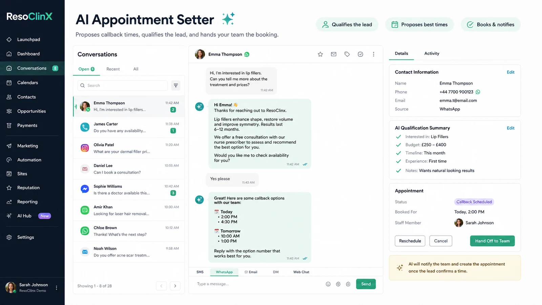Open Daniel Lee conversation
Viewport: 542px width, 305px height.
click(x=129, y=169)
